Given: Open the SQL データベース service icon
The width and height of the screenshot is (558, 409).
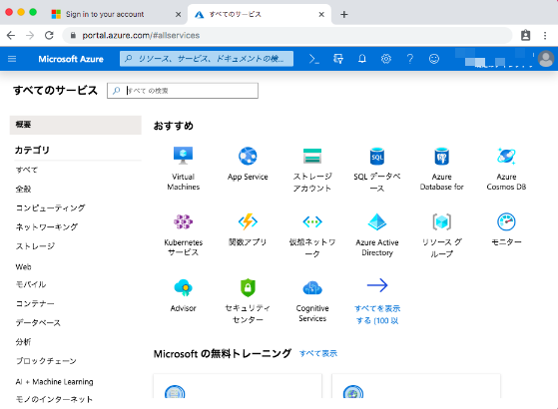Looking at the screenshot, I should click(377, 156).
